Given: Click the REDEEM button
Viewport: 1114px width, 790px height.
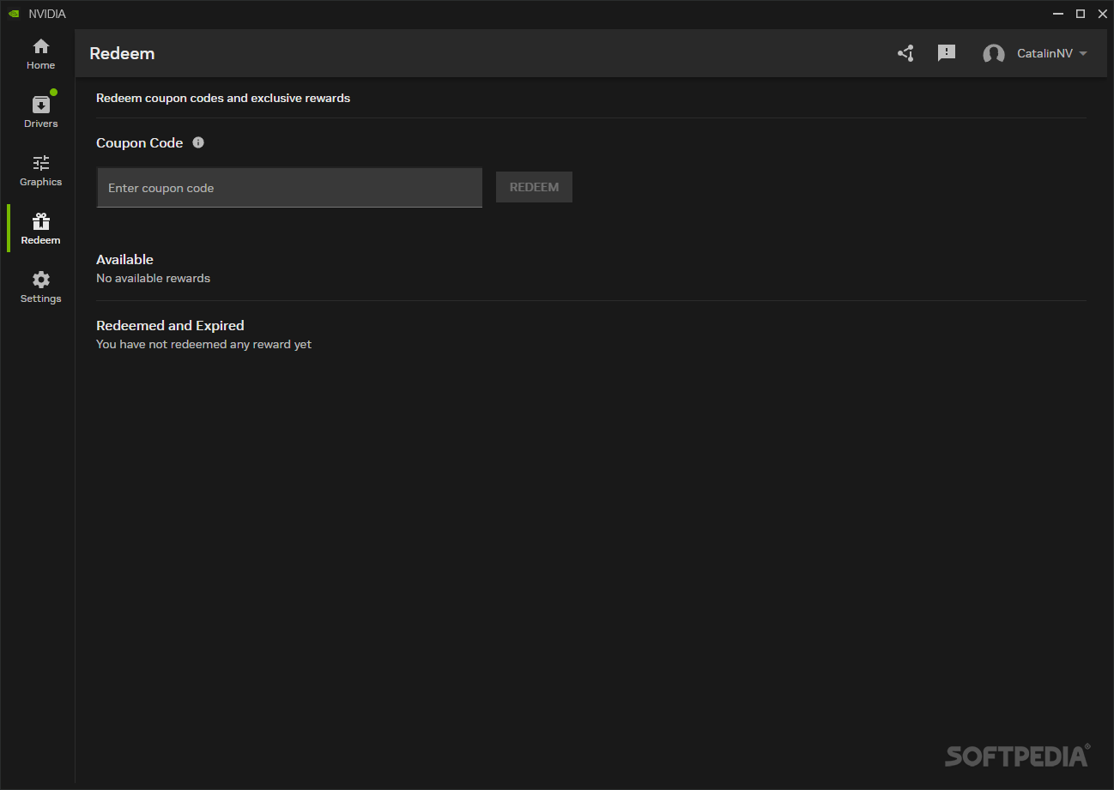Looking at the screenshot, I should click(534, 187).
